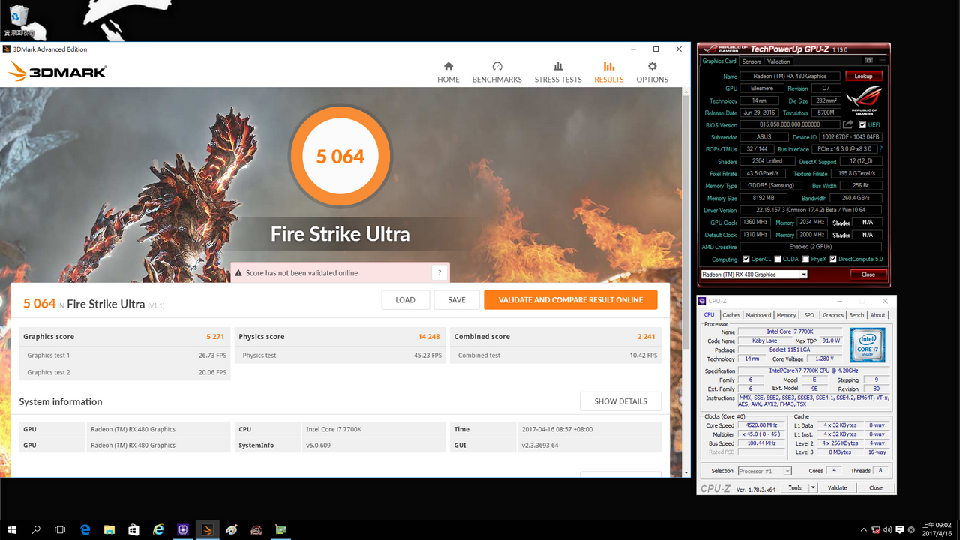Switch to CPU-Z purple taskbar icon

pos(183,529)
